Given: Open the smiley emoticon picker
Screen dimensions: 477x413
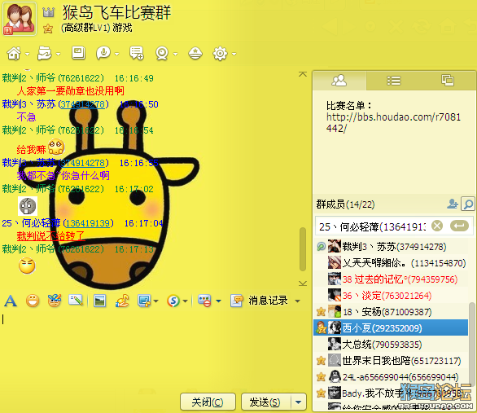Looking at the screenshot, I should pos(33,301).
